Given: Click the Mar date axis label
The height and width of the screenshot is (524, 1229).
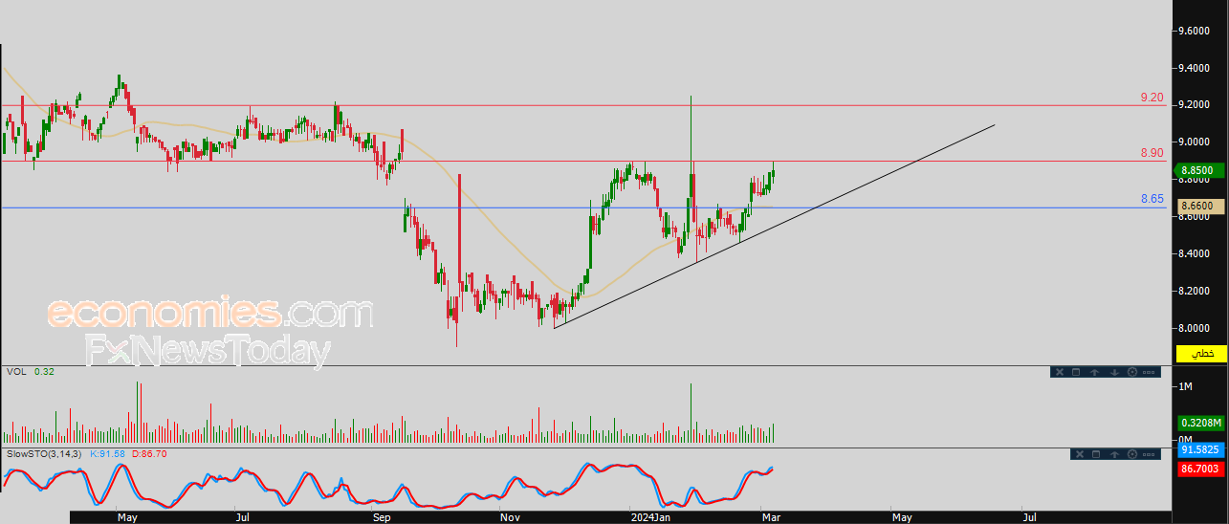Looking at the screenshot, I should (770, 517).
